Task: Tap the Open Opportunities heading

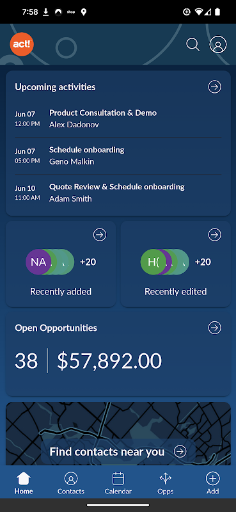Action: [56, 328]
